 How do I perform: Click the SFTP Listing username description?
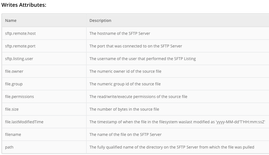(142, 59)
